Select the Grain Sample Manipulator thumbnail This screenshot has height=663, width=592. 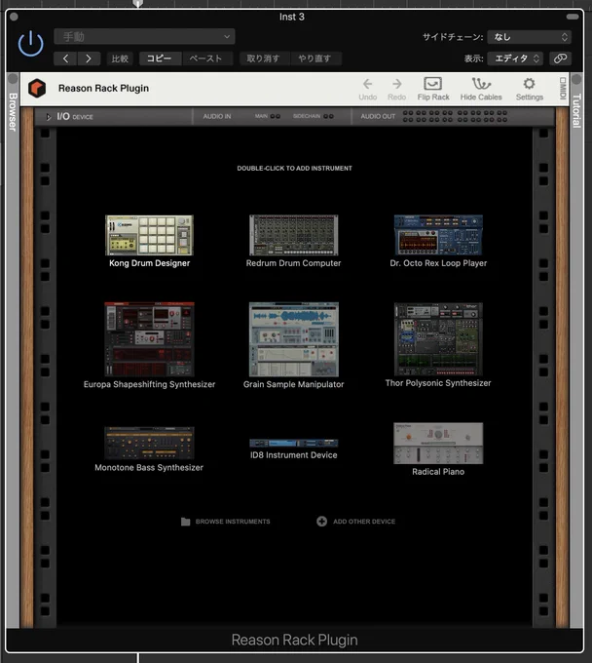tap(293, 339)
